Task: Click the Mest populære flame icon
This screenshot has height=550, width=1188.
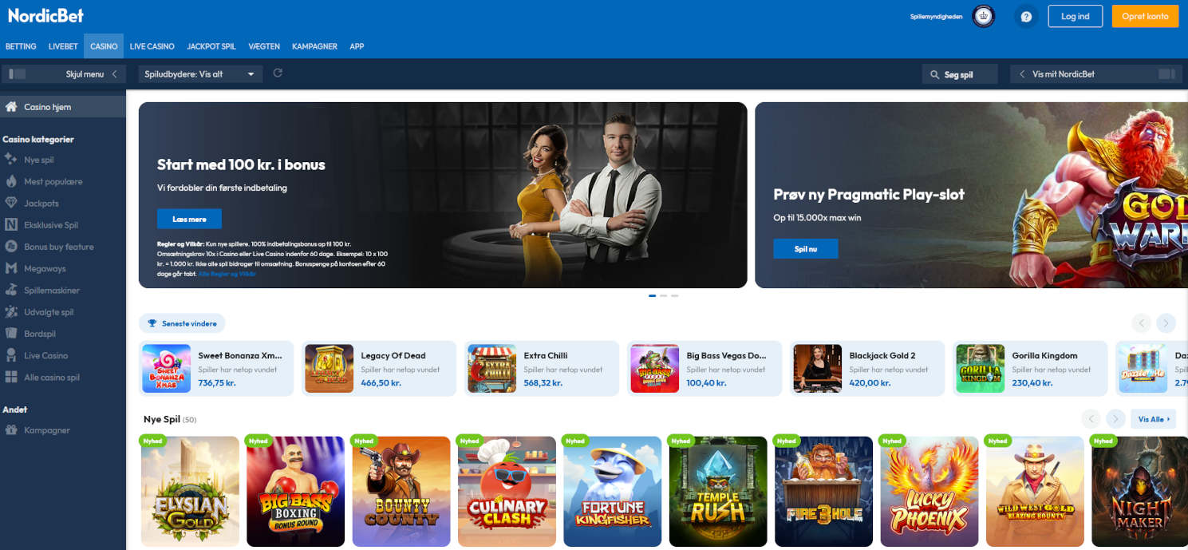Action: [11, 181]
